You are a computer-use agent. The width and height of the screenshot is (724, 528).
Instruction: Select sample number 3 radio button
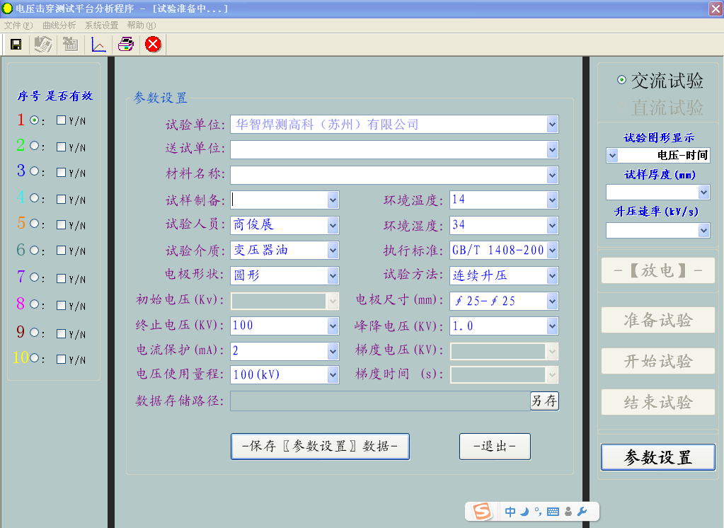click(34, 171)
